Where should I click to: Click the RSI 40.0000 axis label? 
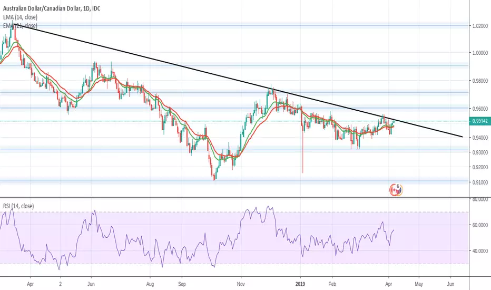(480, 251)
